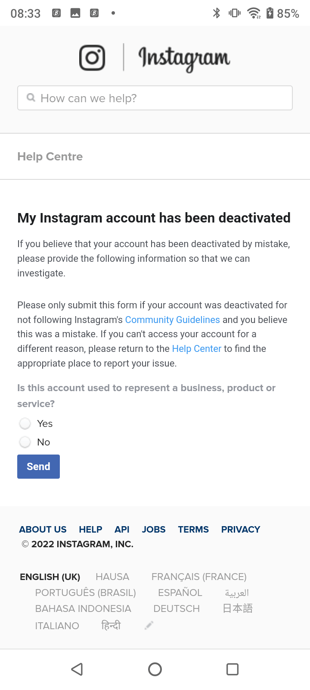Click the magnifying glass search icon
Image resolution: width=310 pixels, height=690 pixels.
(31, 98)
